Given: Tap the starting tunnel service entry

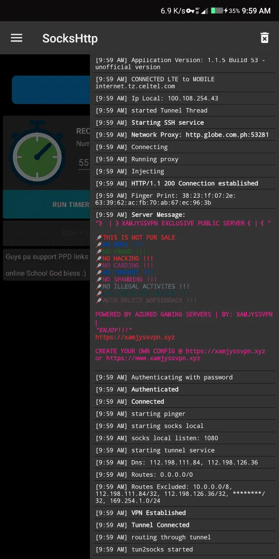Looking at the screenshot, I should 184,450.
